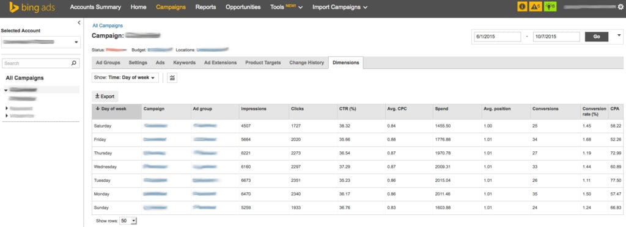Switch to the Change History tab
Screen dimensions: 626x227
[x=306, y=63]
